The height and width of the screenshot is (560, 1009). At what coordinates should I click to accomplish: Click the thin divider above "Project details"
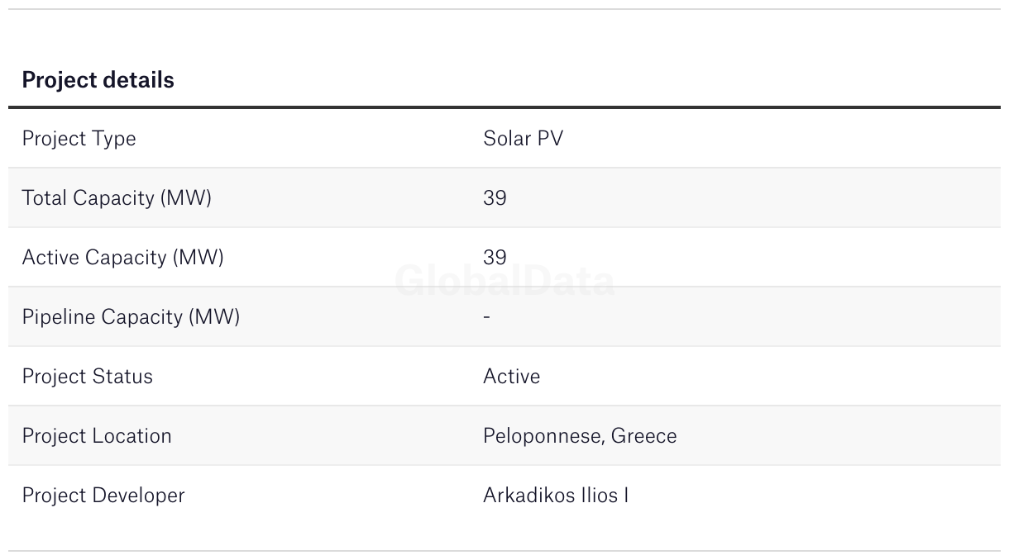point(504,9)
